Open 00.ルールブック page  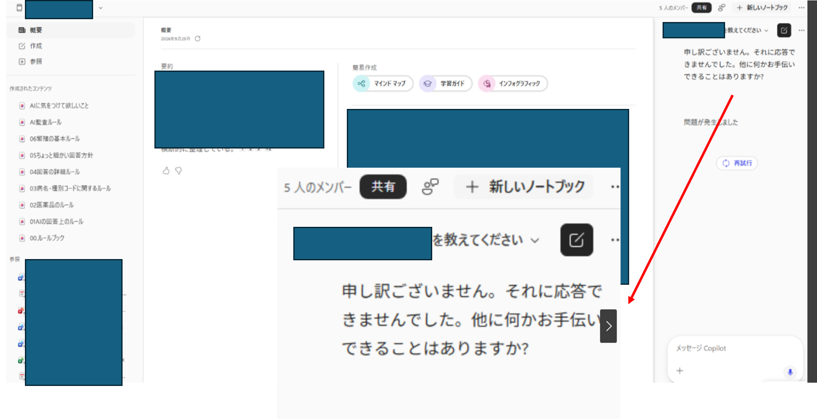(47, 238)
